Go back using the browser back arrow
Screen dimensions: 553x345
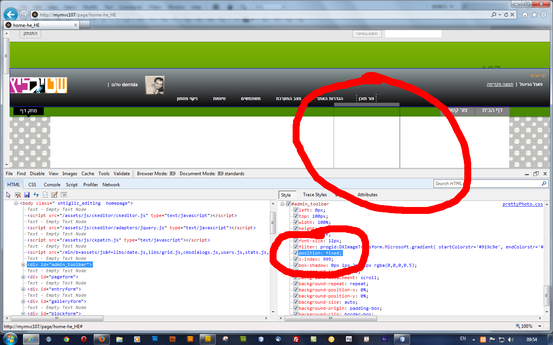(10, 15)
